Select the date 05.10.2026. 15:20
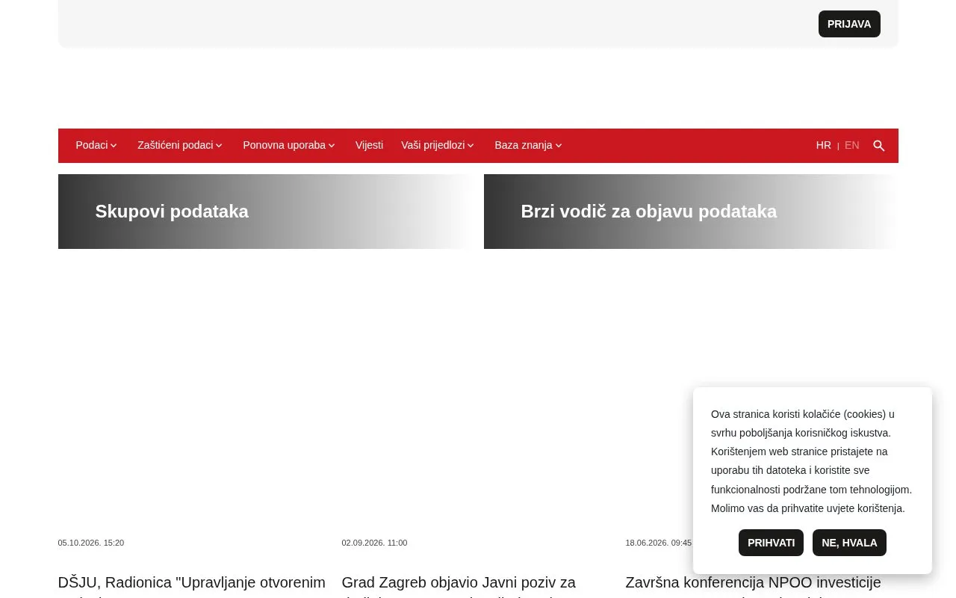This screenshot has width=956, height=598. pos(91,543)
